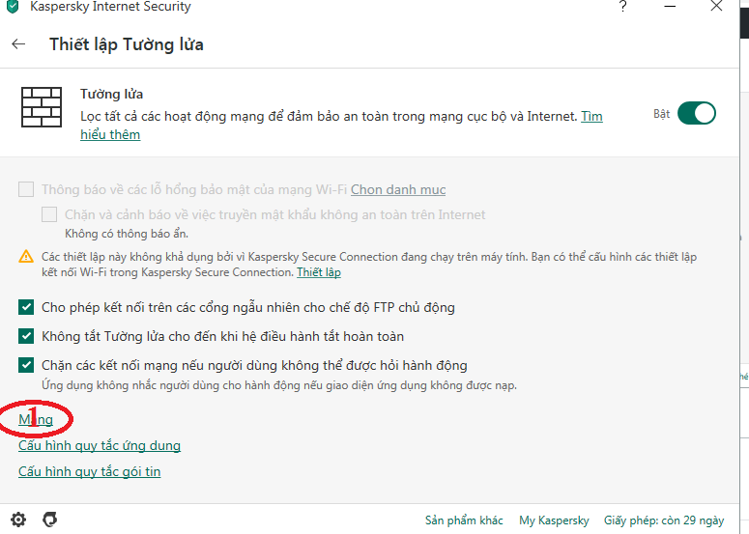Open the 'Chọn danh mục' link
The image size is (749, 534).
click(x=398, y=189)
